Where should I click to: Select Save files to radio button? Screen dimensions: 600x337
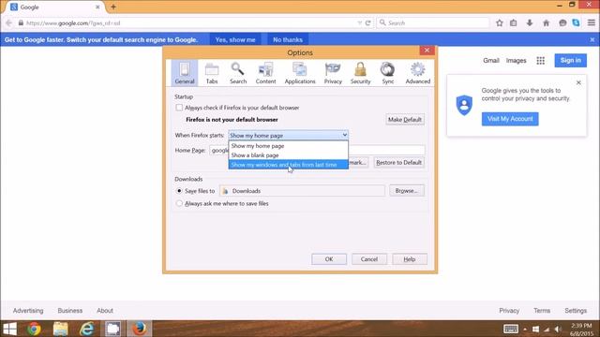tap(179, 191)
